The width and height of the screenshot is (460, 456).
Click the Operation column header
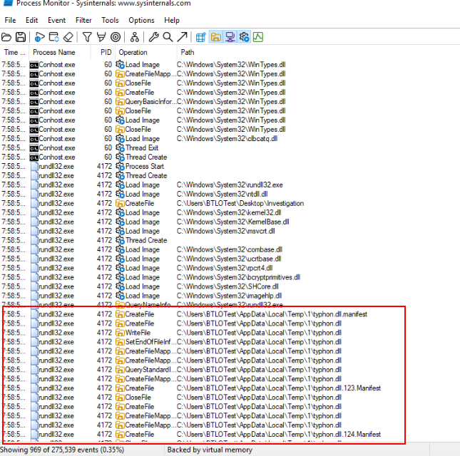pyautogui.click(x=146, y=52)
